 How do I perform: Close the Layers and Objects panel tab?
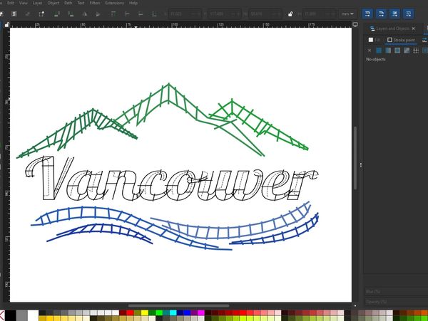(x=414, y=28)
